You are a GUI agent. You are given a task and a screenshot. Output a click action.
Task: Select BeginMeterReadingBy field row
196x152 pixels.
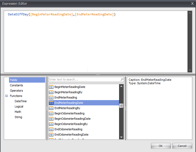(84, 92)
